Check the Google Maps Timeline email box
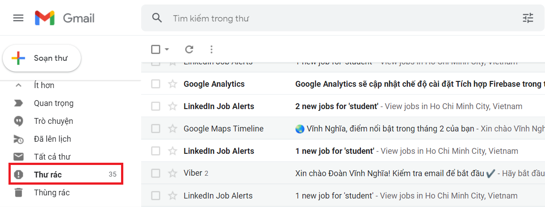The width and height of the screenshot is (545, 207). (155, 129)
